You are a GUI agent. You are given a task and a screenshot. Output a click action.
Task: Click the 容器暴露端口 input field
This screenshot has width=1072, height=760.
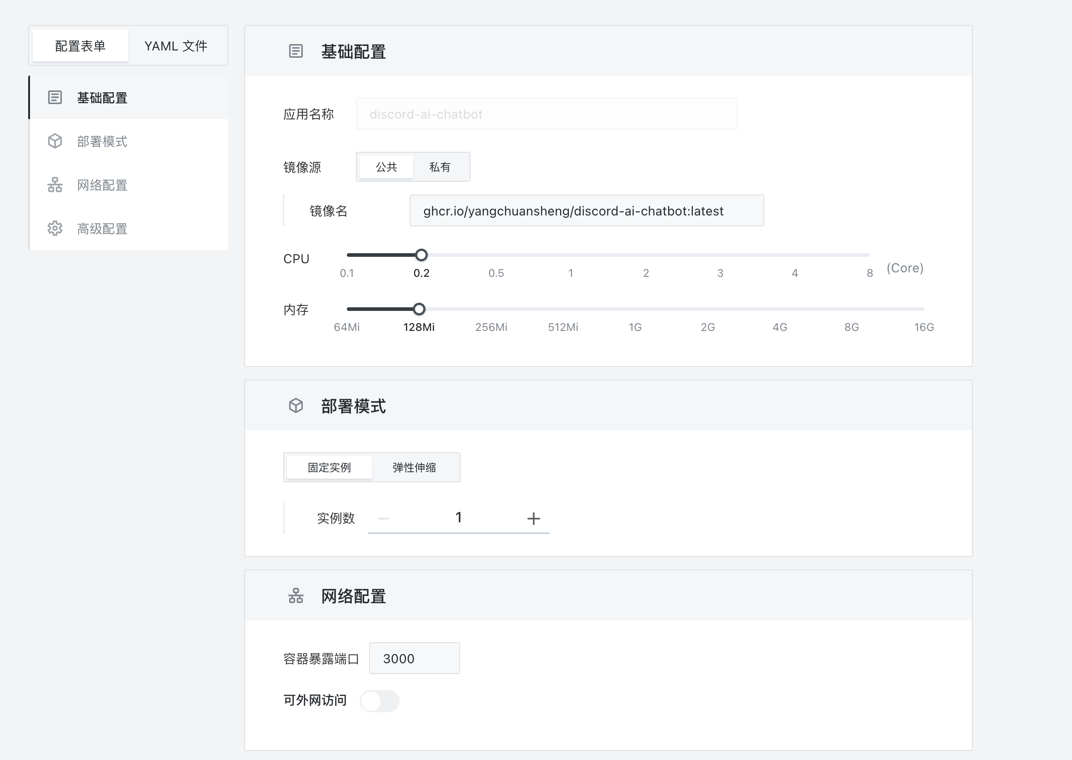pos(414,658)
